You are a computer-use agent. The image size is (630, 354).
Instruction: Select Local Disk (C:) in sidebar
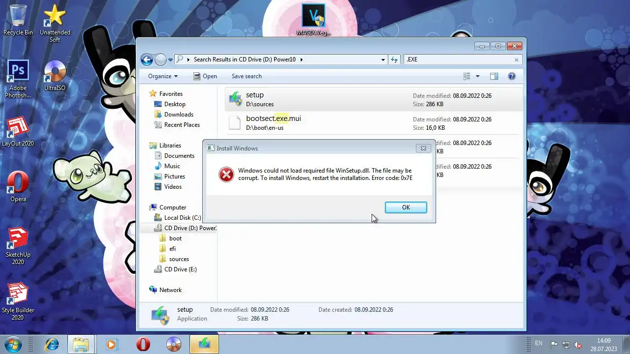click(183, 218)
